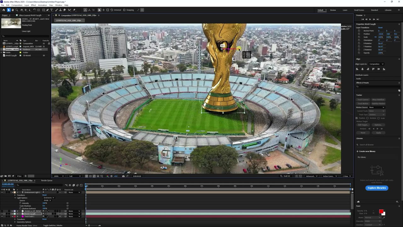Click the Position stopwatch in Properties
The height and width of the screenshot is (227, 403).
click(359, 34)
